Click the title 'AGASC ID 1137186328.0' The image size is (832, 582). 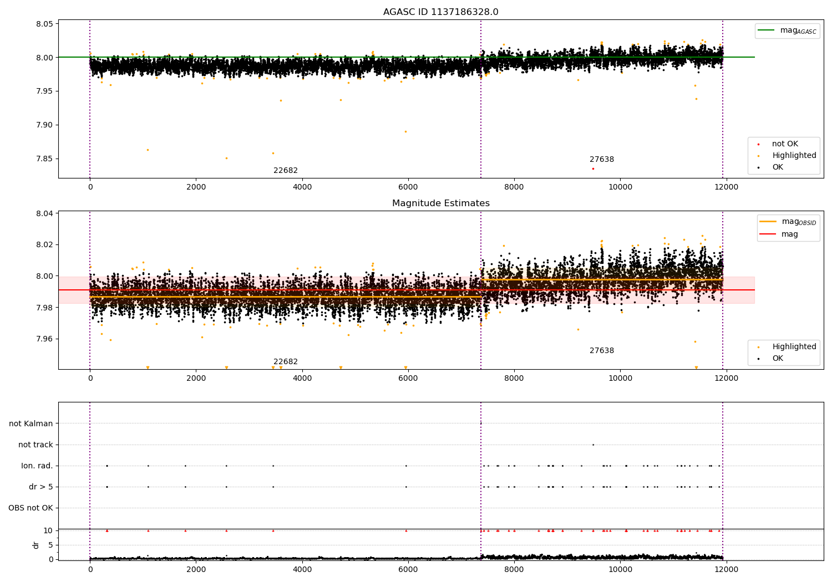440,12
